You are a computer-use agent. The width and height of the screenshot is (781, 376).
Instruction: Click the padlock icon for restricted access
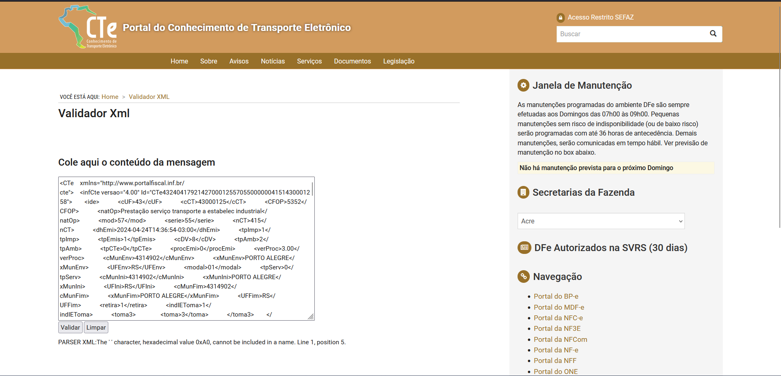pyautogui.click(x=561, y=17)
